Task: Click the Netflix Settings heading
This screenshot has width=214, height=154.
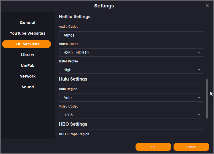Action: [x=75, y=16]
